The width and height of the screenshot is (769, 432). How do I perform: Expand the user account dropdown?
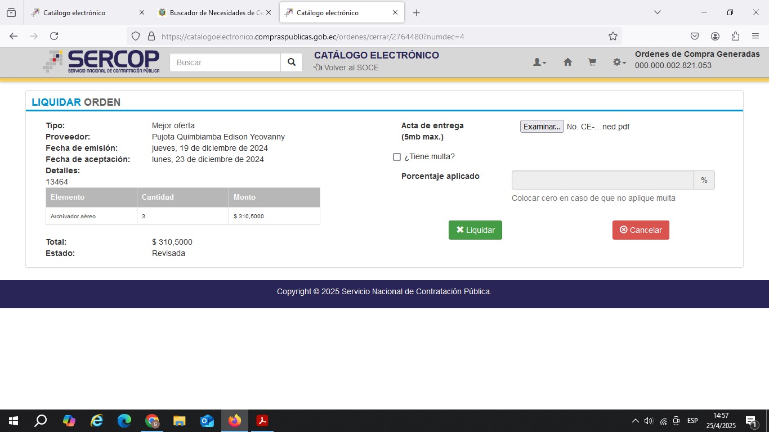[x=539, y=62]
